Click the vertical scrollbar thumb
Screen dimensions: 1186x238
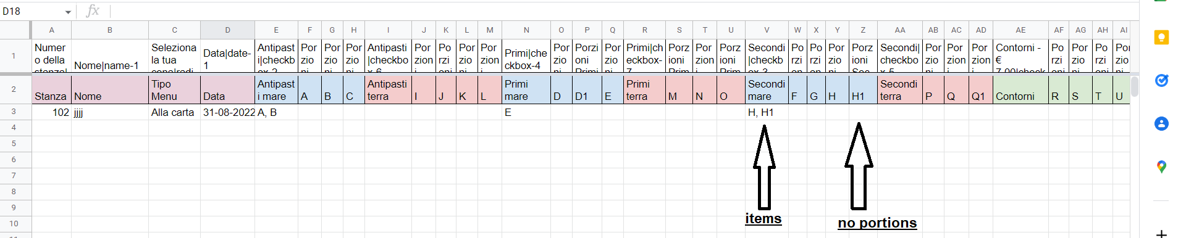click(1135, 86)
